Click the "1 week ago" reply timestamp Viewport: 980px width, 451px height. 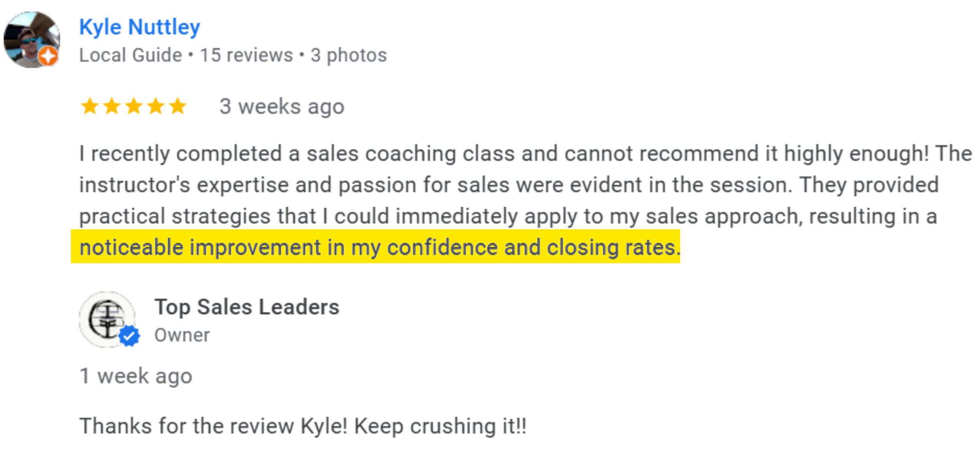(136, 376)
